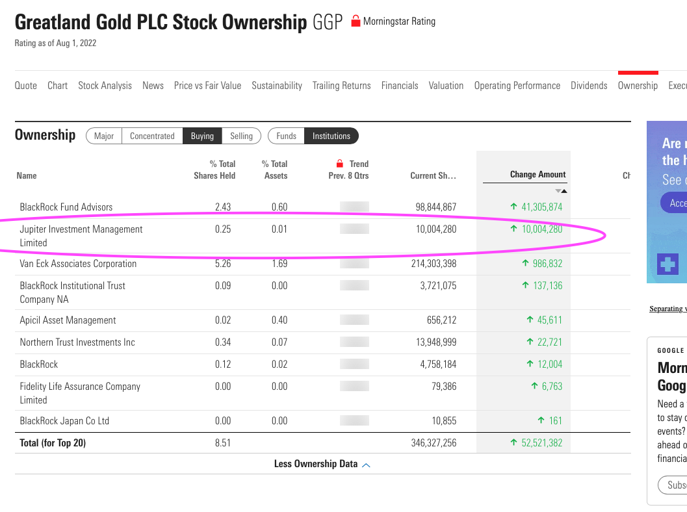Image resolution: width=687 pixels, height=512 pixels.
Task: Click green up arrow in BlackRock Fund Advisors row
Action: coord(514,206)
